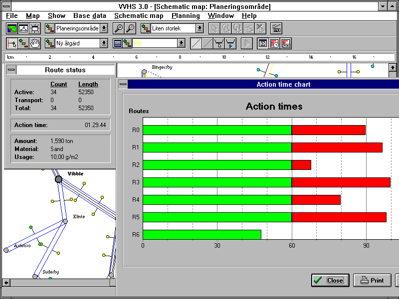The width and height of the screenshot is (399, 299).
Task: Click the grayed plain arrow pointer icon
Action: click(x=214, y=28)
